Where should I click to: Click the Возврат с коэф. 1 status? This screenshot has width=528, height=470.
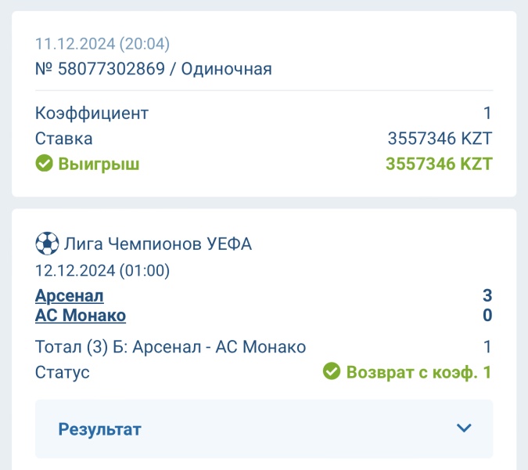(x=419, y=372)
